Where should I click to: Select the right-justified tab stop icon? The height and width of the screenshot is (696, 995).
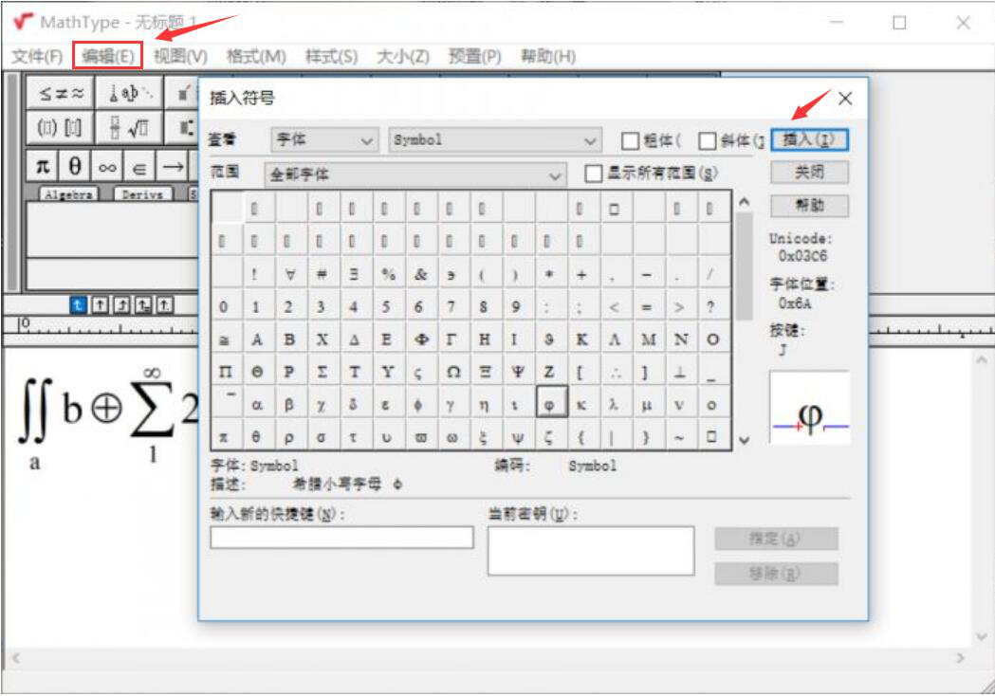121,305
